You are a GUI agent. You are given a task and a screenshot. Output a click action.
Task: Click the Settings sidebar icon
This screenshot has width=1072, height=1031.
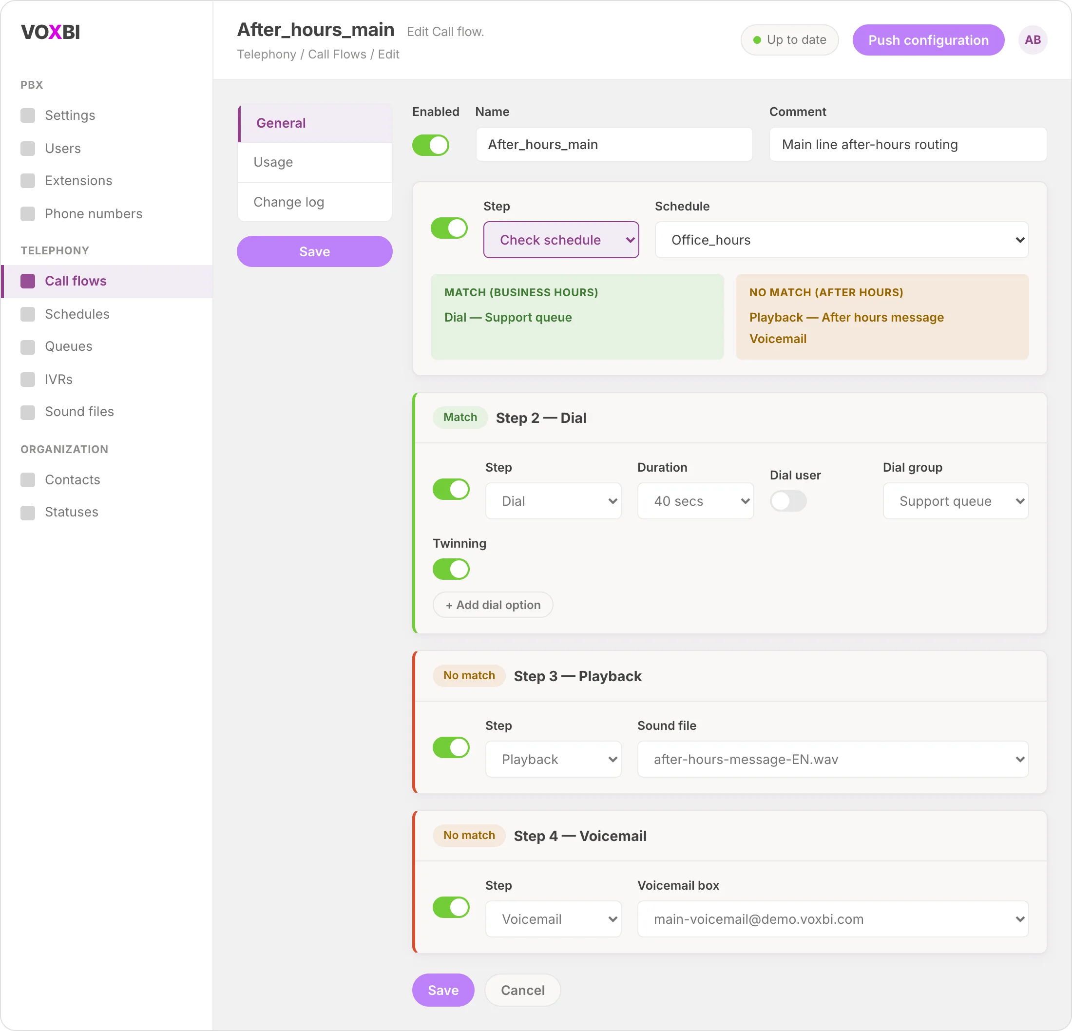point(28,115)
